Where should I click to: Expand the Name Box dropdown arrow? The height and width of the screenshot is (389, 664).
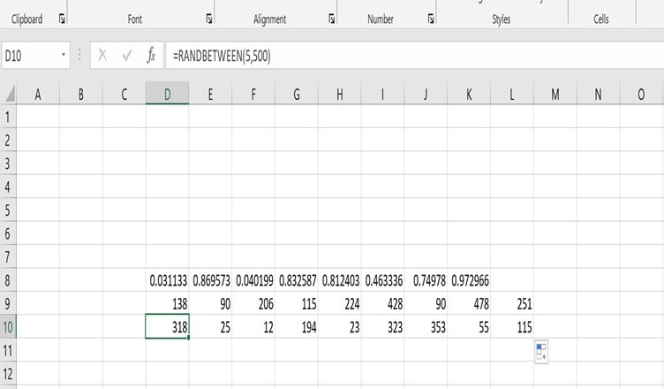point(63,55)
